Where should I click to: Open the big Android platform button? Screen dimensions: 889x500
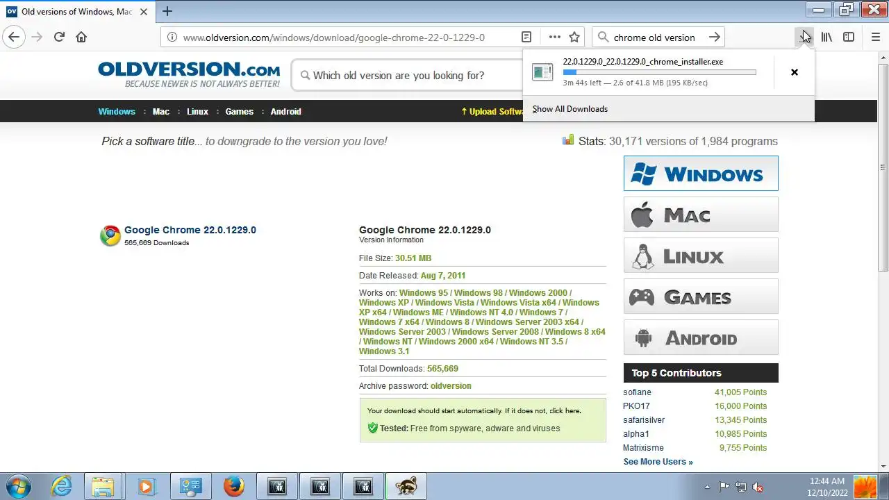(701, 337)
